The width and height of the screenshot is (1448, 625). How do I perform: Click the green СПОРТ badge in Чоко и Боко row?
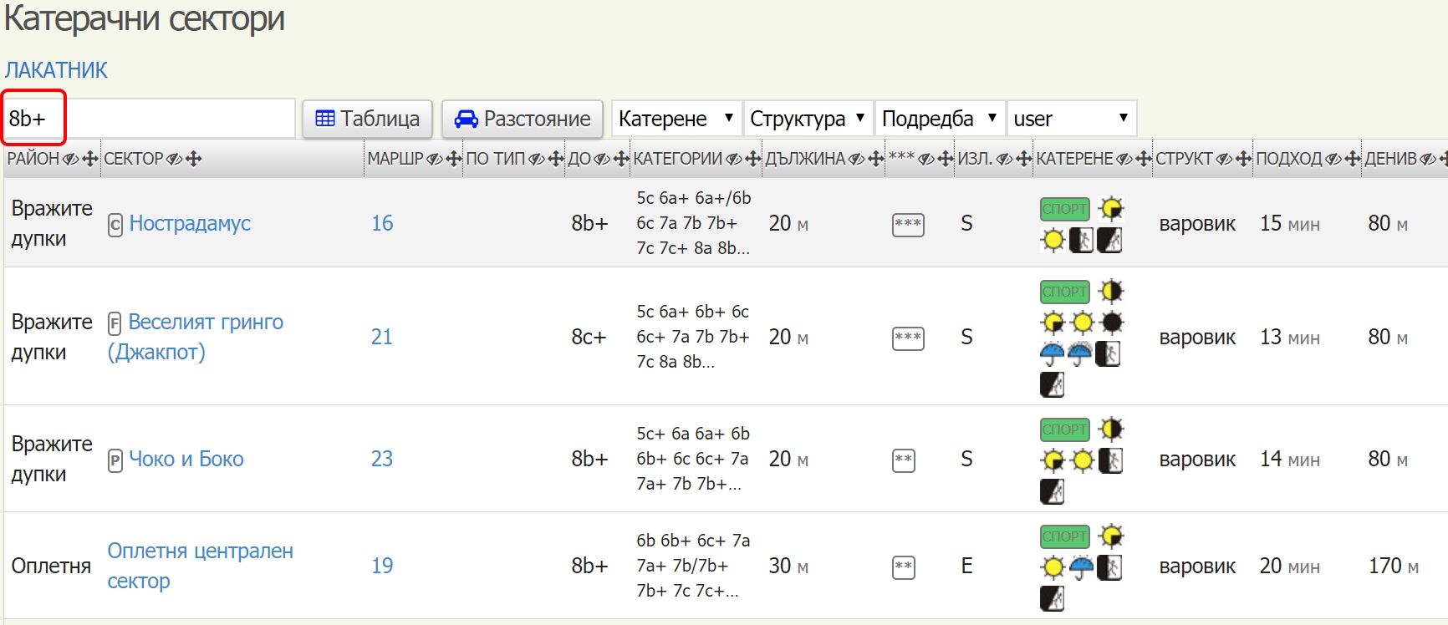(x=1064, y=429)
